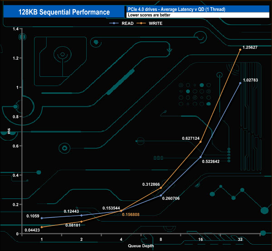
Task: Click the 128KB Sequential Performance title
Action: coord(64,12)
